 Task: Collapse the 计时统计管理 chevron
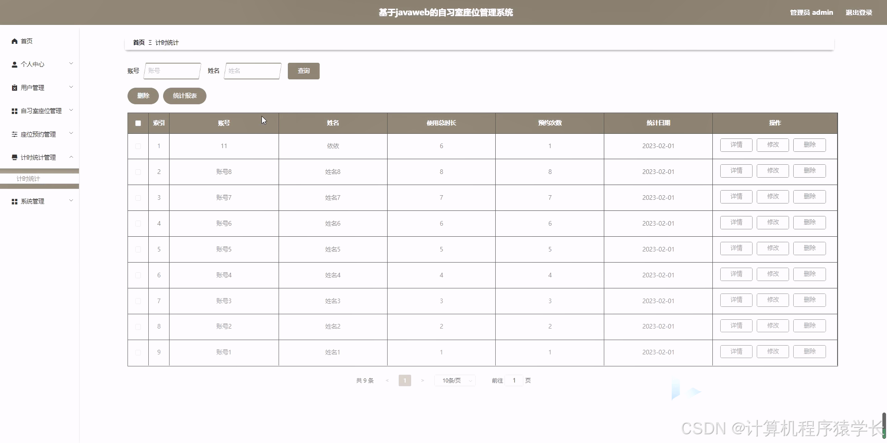71,157
